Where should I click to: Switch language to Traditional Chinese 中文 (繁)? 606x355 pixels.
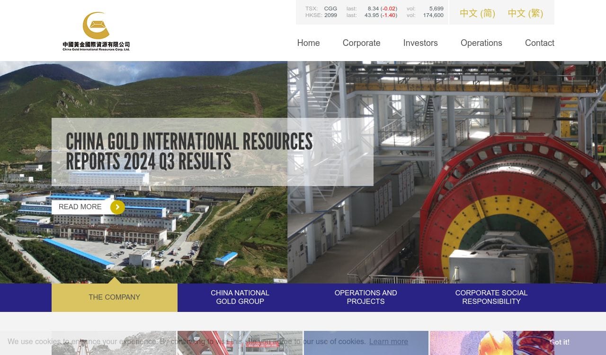(x=525, y=13)
